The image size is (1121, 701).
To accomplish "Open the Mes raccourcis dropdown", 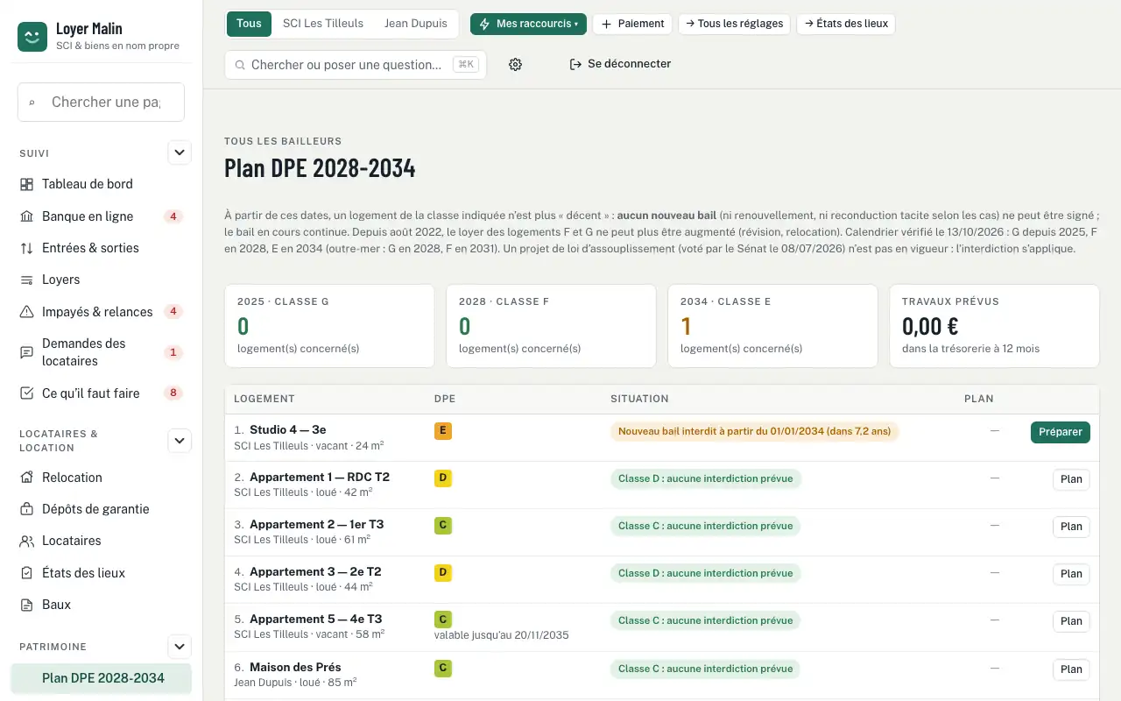I will pos(528,24).
